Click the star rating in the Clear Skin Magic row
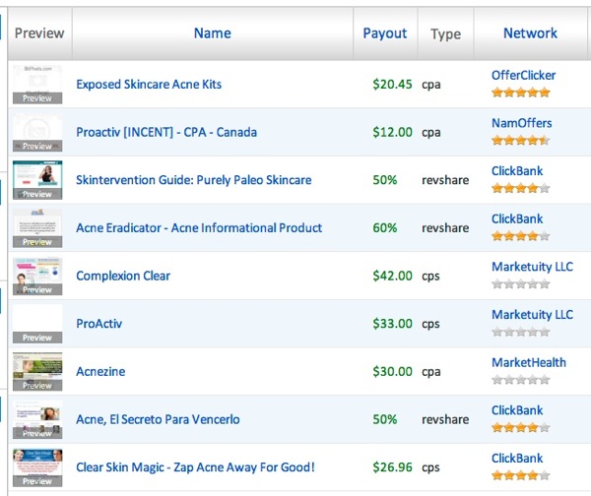591x496 pixels. 521,475
